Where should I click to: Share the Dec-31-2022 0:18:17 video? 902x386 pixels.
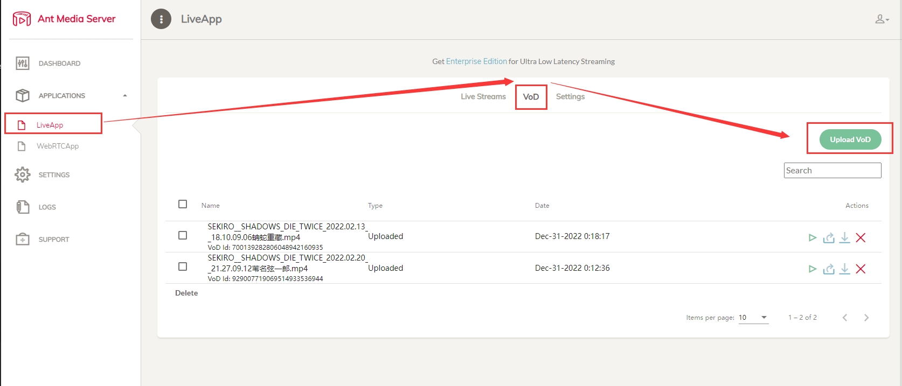(829, 237)
